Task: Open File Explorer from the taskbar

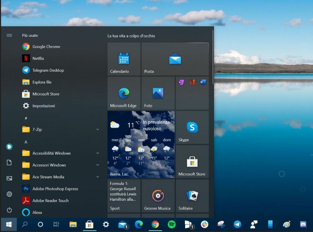Action: tap(73, 224)
